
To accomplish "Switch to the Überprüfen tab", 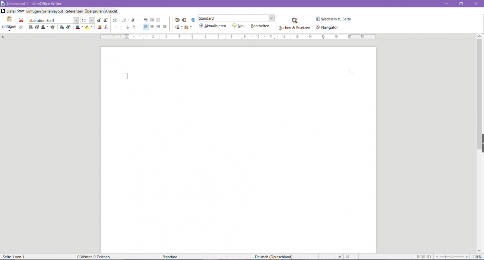I will 94,11.
